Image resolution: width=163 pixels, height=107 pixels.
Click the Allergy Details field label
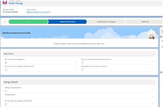(x=10, y=95)
